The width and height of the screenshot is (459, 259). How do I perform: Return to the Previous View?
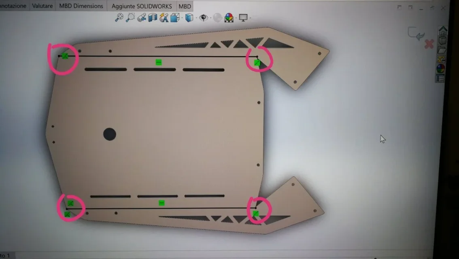click(x=141, y=18)
